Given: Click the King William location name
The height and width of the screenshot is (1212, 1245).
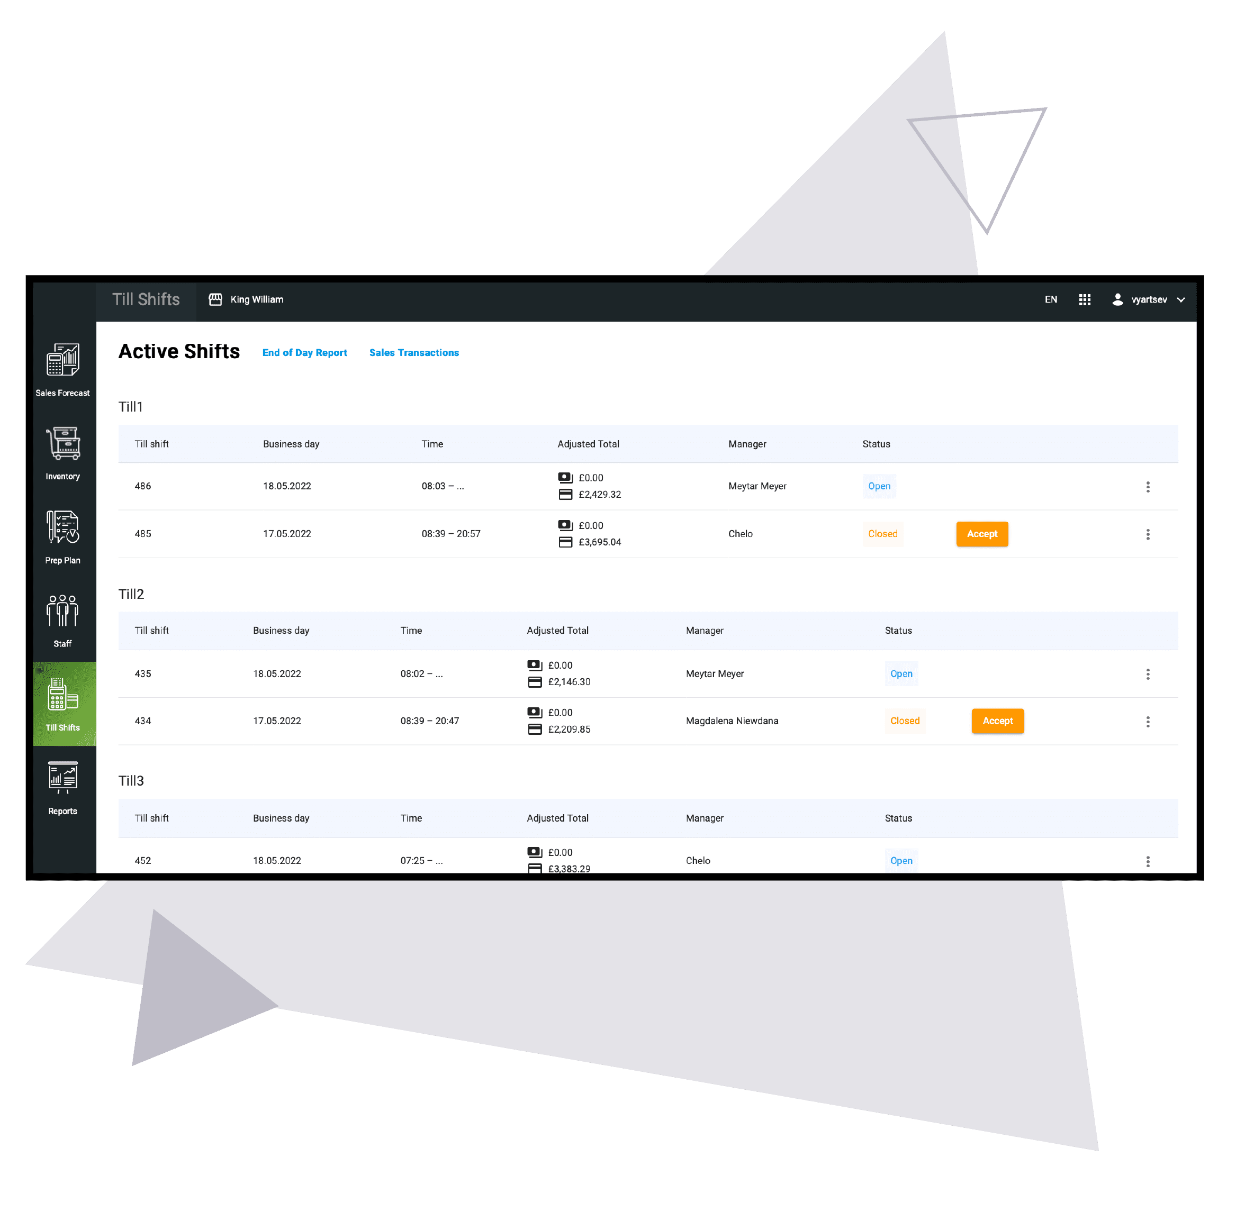Looking at the screenshot, I should [x=257, y=300].
